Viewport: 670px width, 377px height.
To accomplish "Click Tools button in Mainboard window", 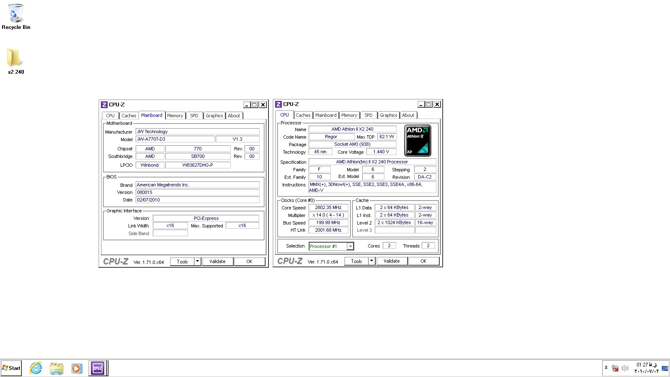I will (x=183, y=261).
